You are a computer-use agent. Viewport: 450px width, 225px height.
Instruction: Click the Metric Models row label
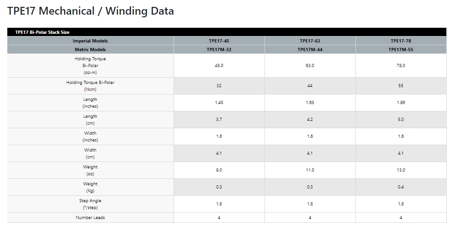[x=90, y=49]
